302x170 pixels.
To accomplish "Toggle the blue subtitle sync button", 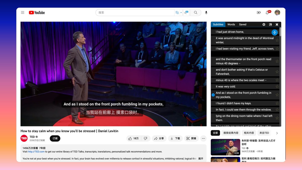I will click(x=275, y=32).
